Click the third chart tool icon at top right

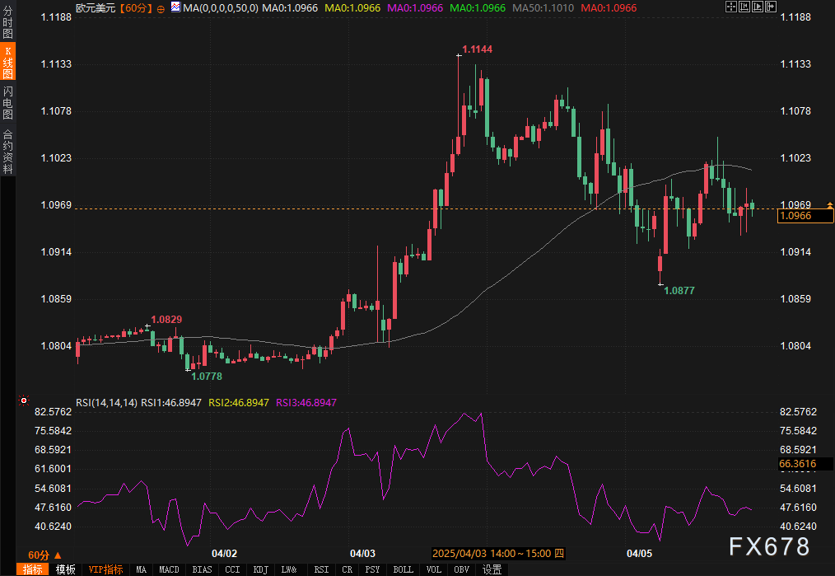click(759, 7)
